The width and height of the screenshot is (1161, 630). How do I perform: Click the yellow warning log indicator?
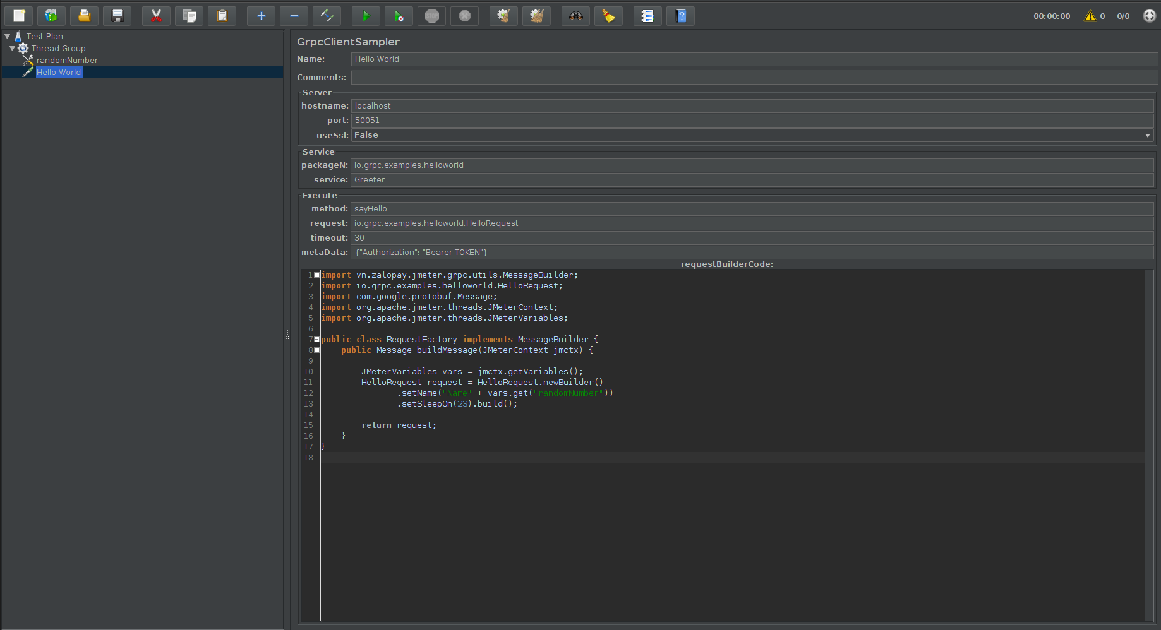coord(1090,16)
